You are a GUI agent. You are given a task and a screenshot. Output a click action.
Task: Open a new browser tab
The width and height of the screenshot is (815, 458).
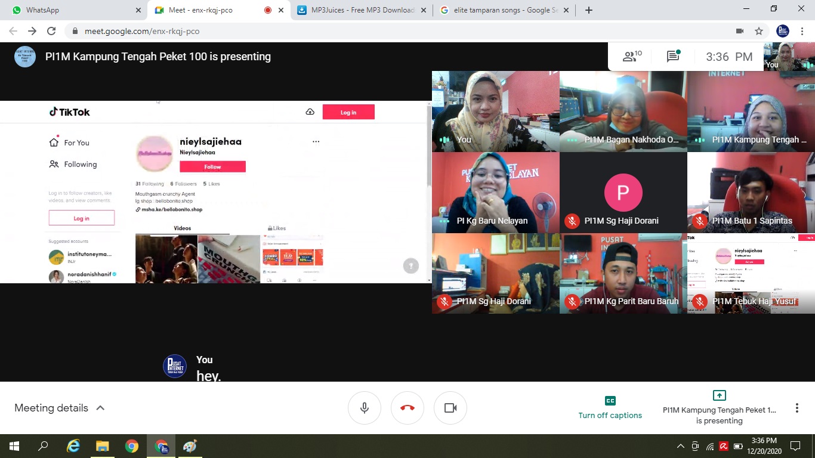tap(589, 10)
